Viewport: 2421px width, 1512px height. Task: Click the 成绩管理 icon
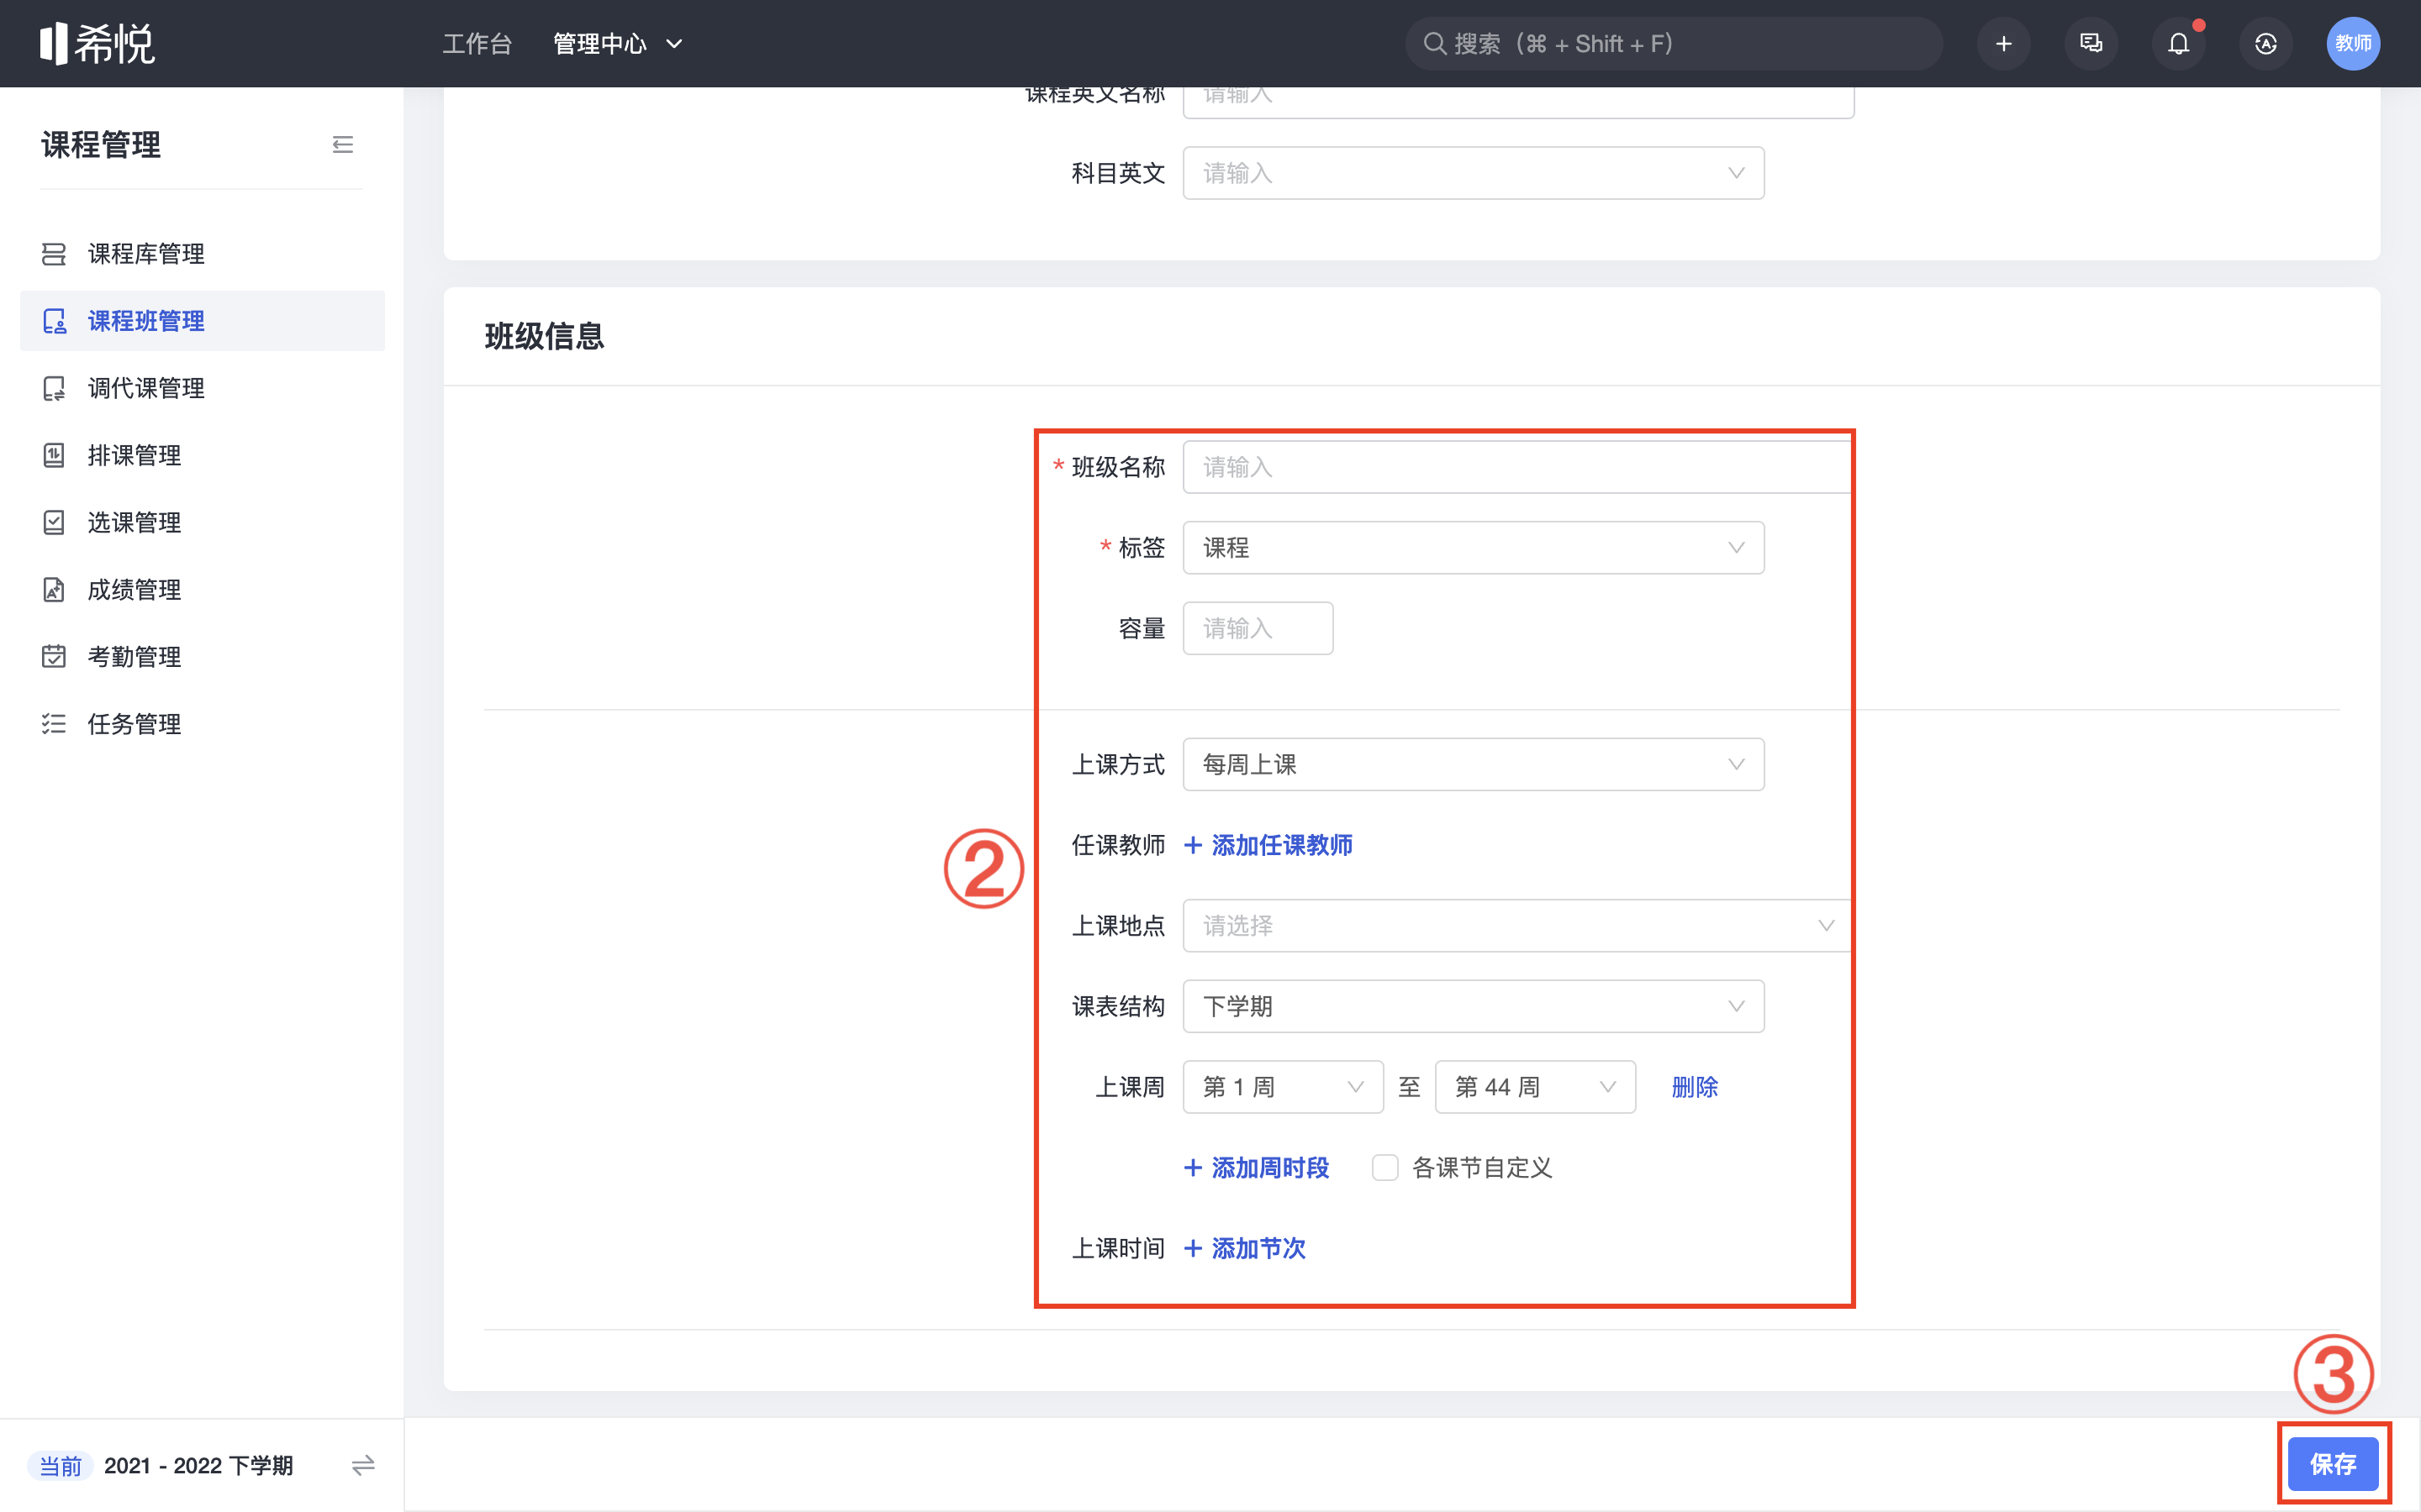coord(54,590)
